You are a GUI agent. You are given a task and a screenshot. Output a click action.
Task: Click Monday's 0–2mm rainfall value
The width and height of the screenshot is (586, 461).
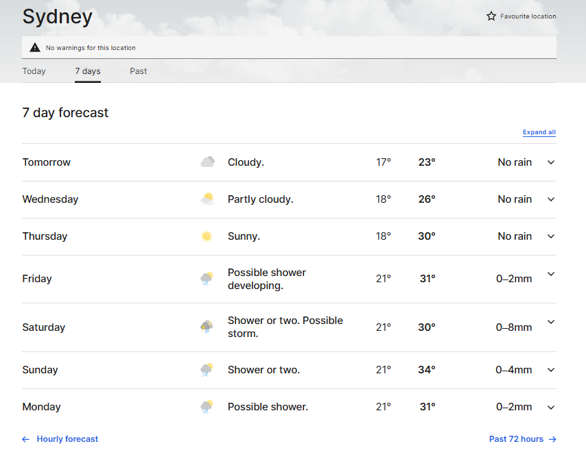pos(514,407)
